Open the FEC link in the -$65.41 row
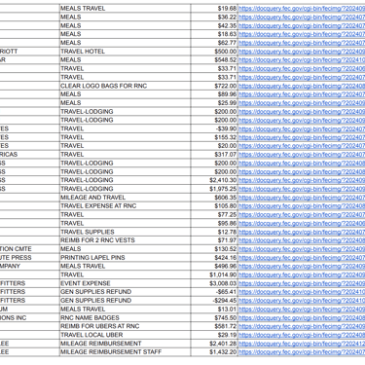 tap(302, 292)
